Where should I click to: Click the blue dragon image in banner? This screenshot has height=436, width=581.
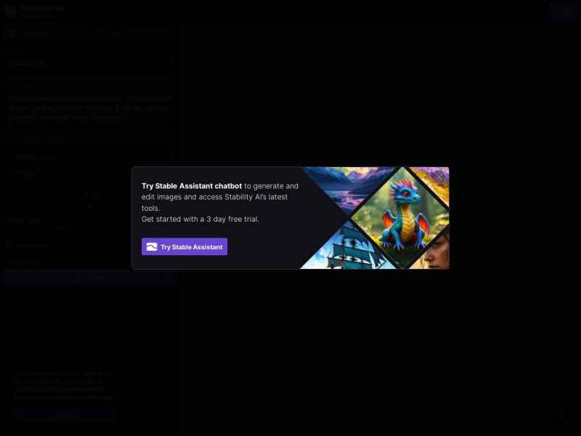(400, 217)
